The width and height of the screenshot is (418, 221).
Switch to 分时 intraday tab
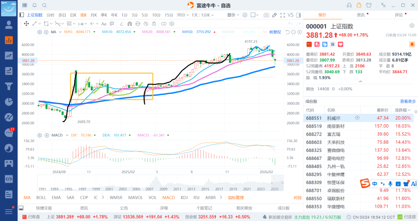(50, 15)
